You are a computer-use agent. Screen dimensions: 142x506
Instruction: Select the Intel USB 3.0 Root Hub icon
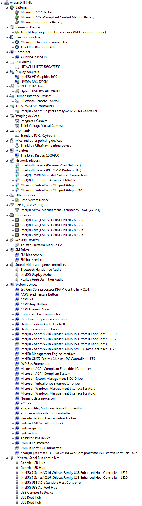tap(17, 488)
